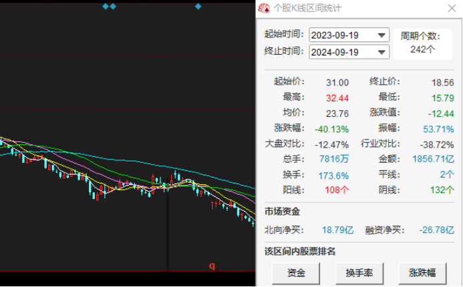Click the 行业对比 label
The height and width of the screenshot is (287, 463).
[380, 143]
